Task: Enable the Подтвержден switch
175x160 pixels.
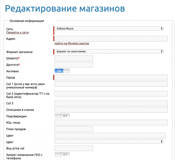Action: coord(62,116)
